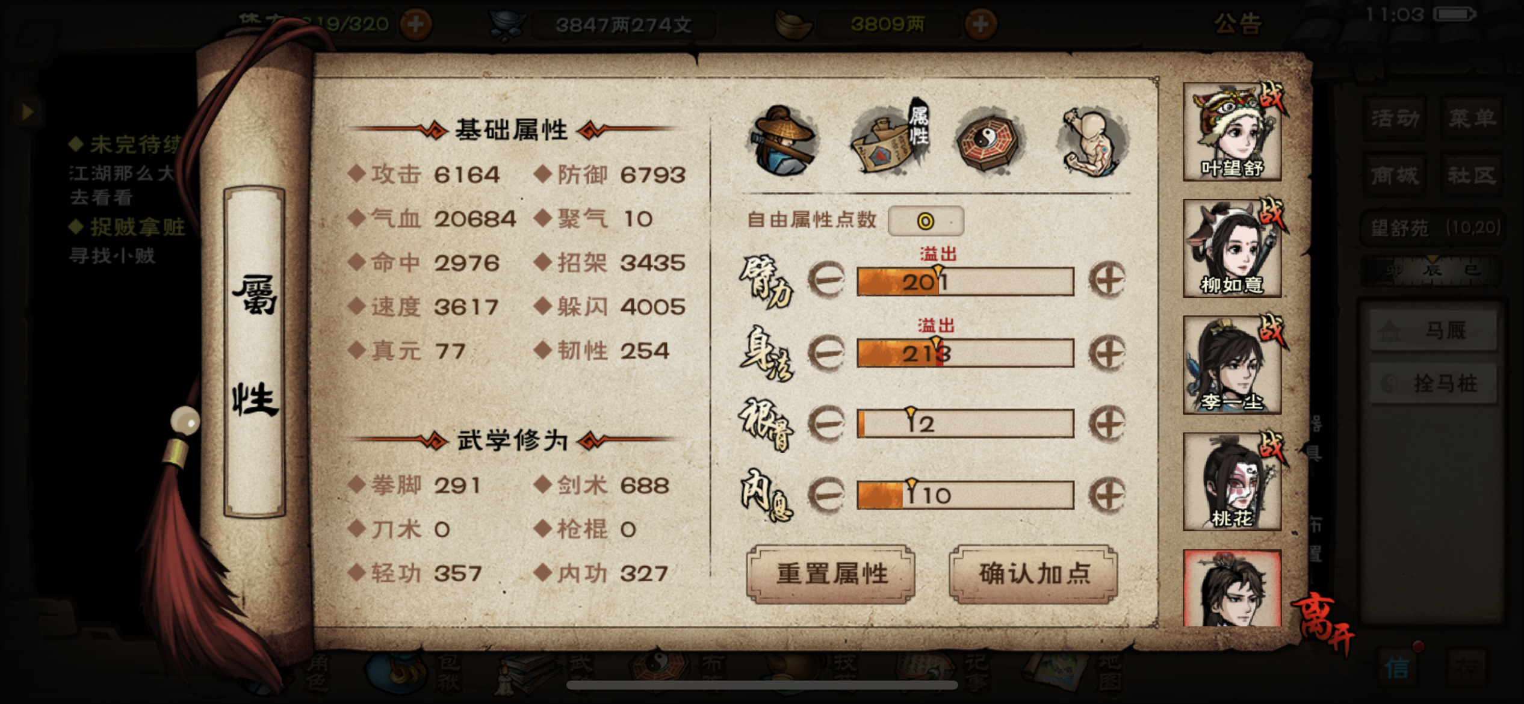The height and width of the screenshot is (704, 1524).
Task: Increase 臂力 with the plus button
Action: 1107,280
